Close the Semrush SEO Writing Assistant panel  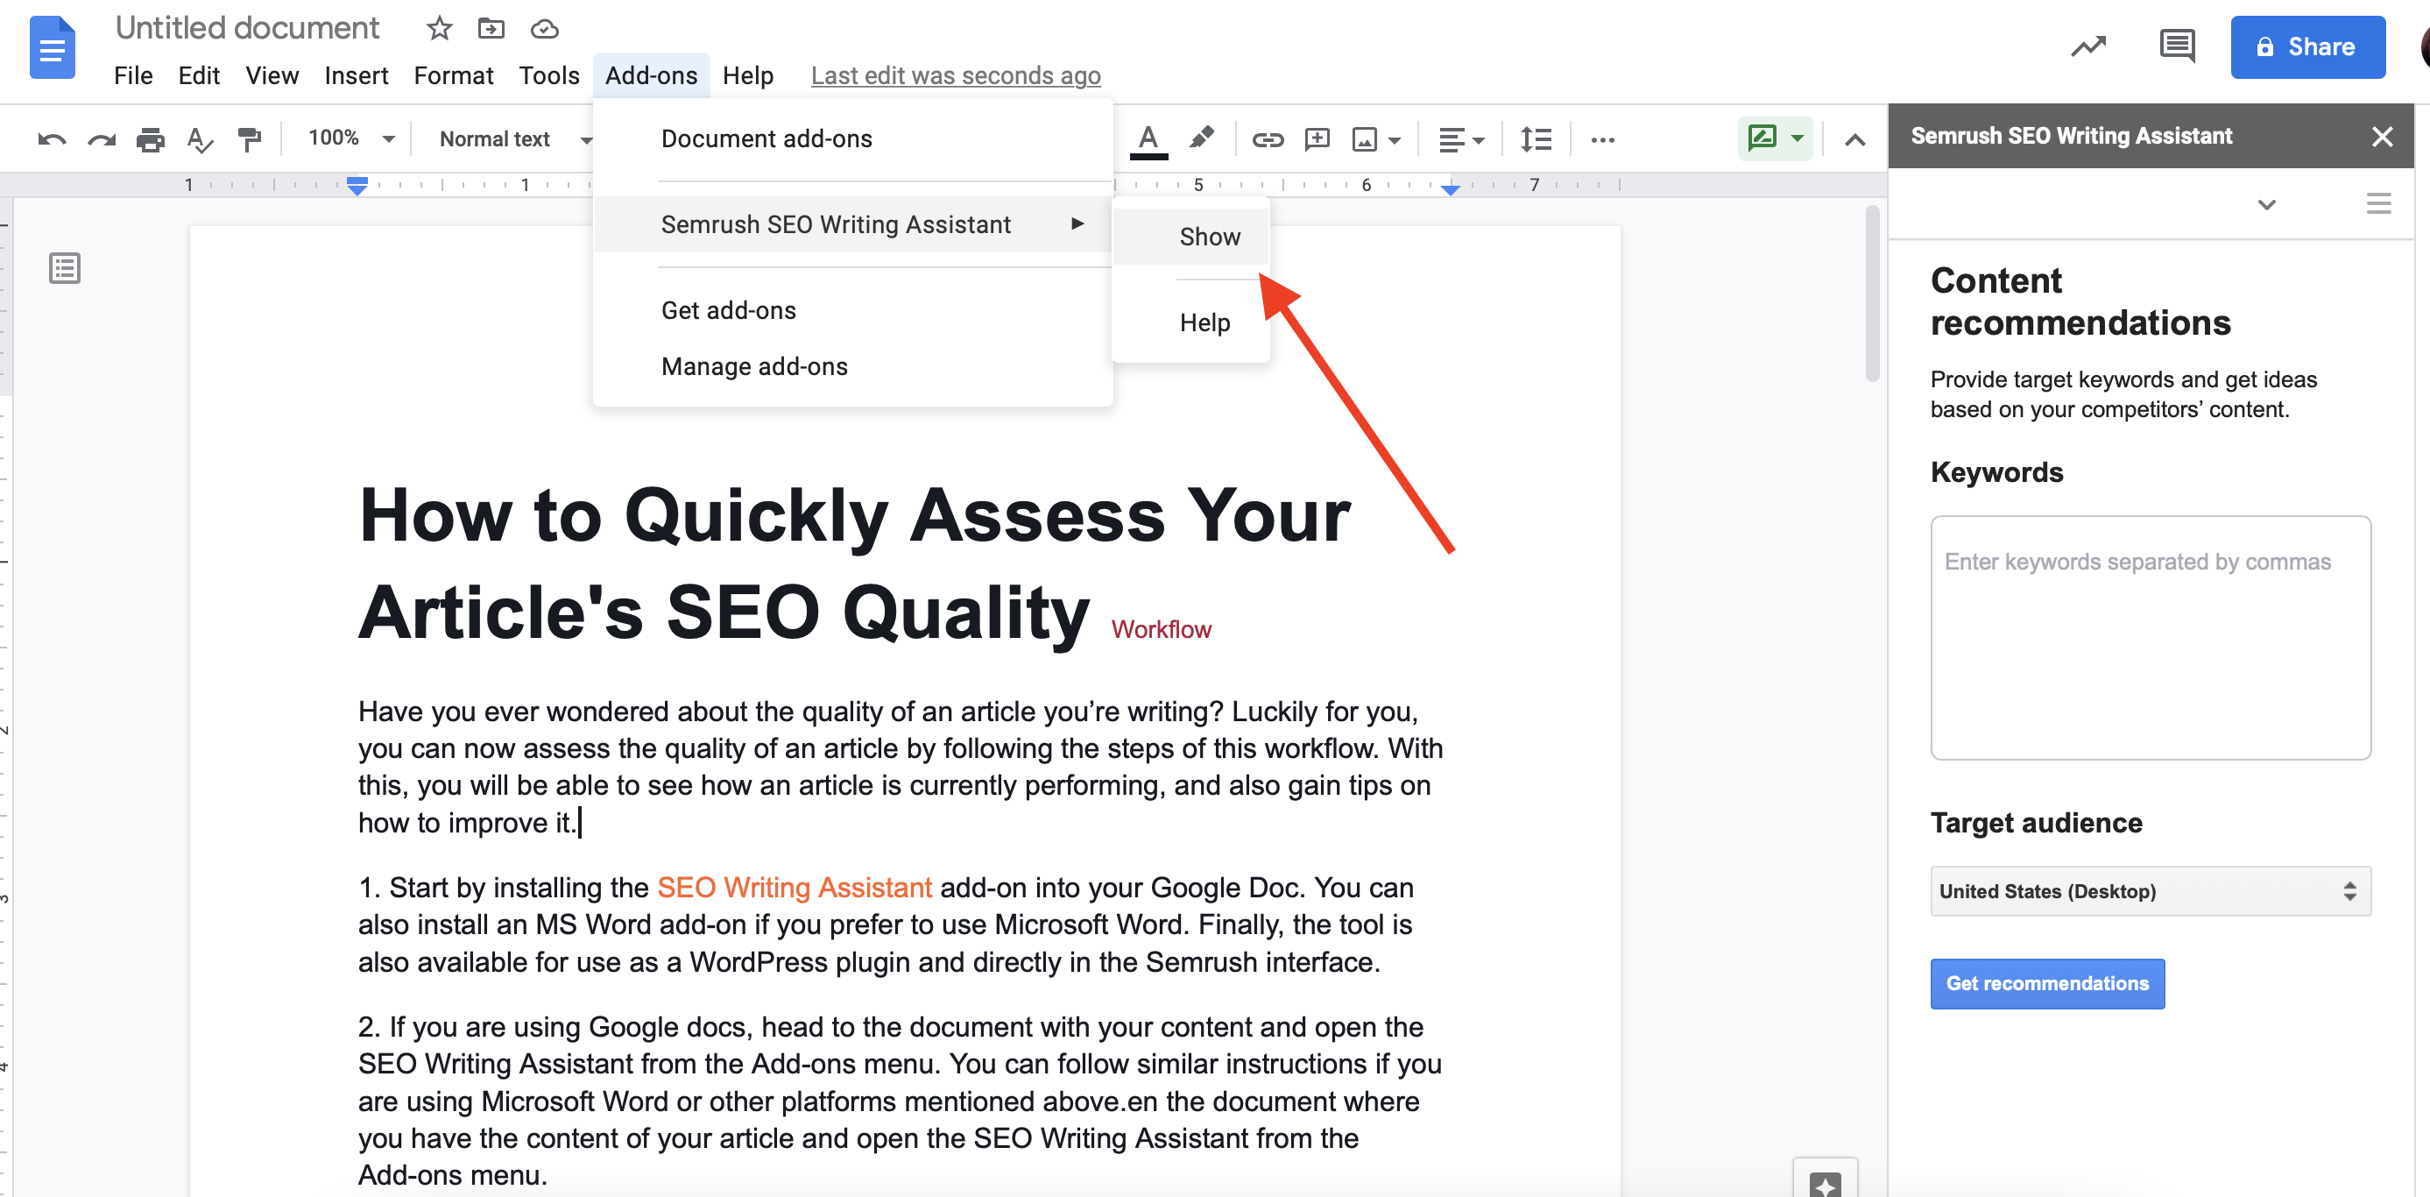pos(2382,137)
